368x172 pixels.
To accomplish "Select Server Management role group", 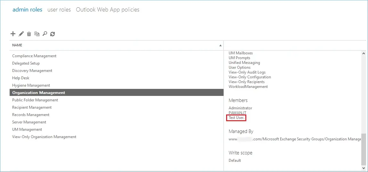I will (x=117, y=122).
